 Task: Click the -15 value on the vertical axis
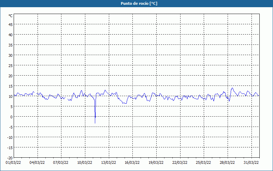tap(10, 148)
